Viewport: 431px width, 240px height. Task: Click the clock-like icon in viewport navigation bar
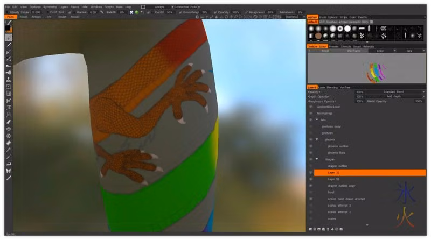click(255, 17)
